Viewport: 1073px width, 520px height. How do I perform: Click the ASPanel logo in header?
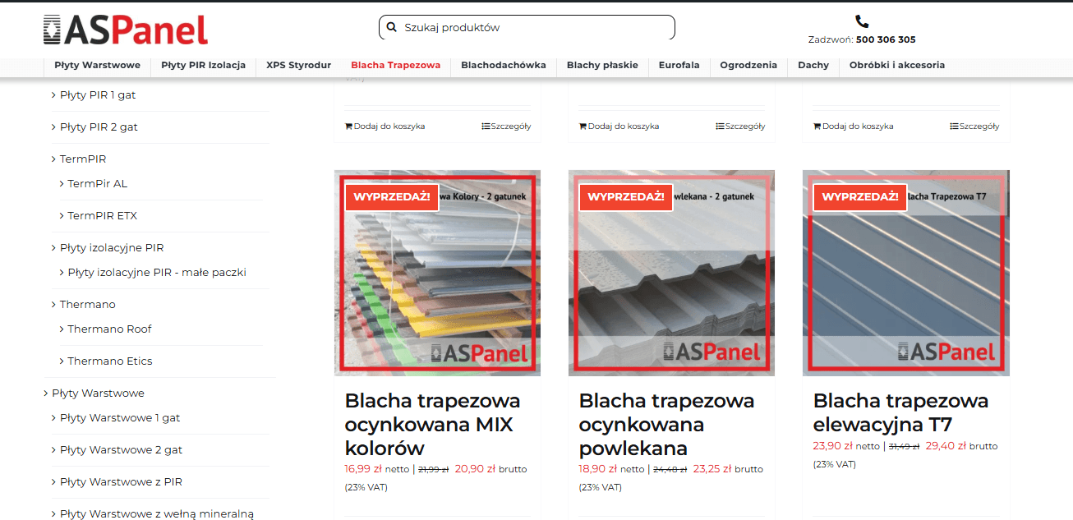126,30
